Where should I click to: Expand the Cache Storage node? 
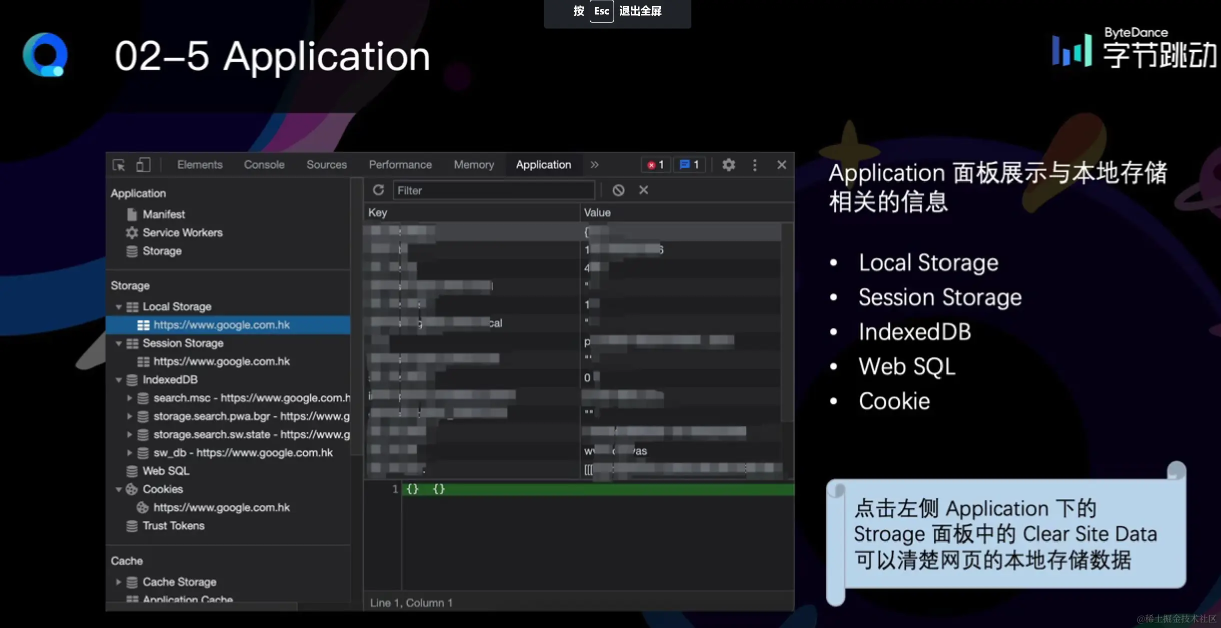tap(119, 582)
